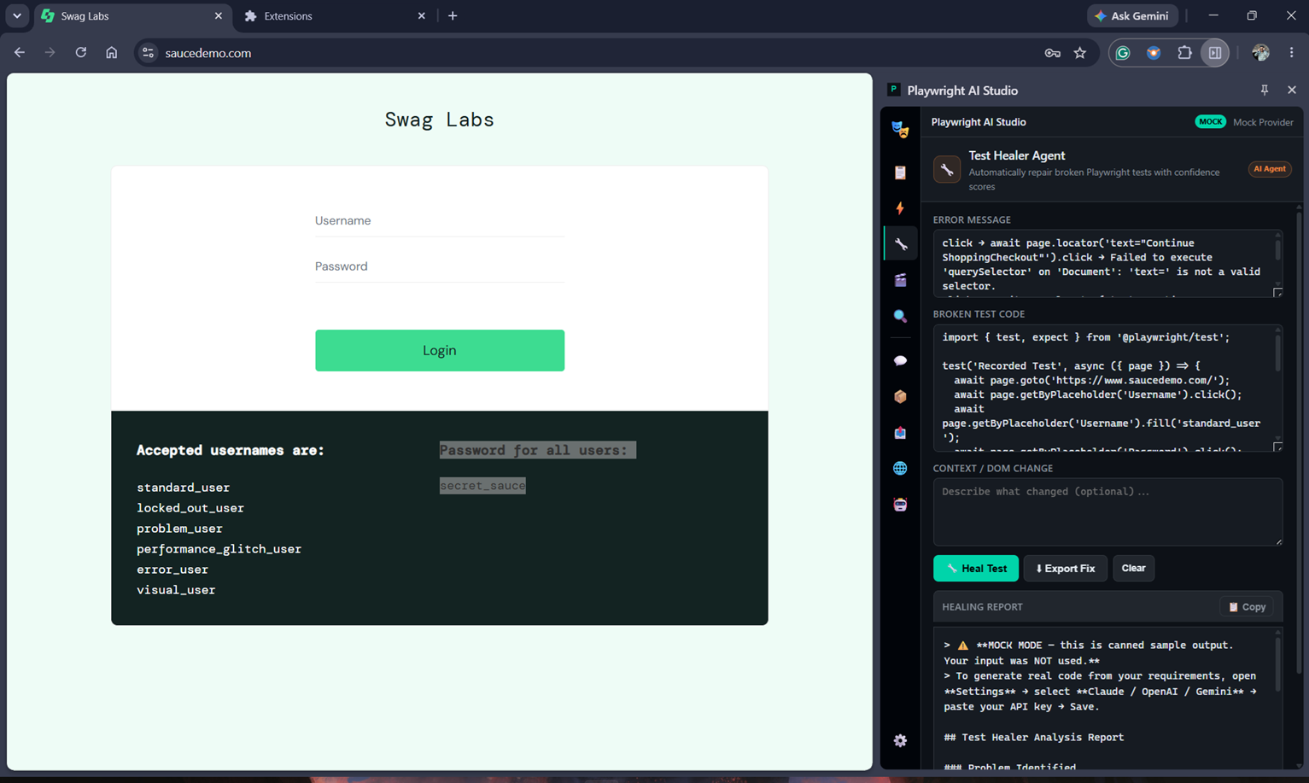Click the green Login button
Screen dimensions: 1309x783
(440, 350)
